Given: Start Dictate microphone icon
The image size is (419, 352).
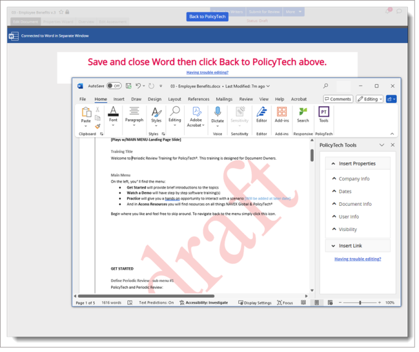Looking at the screenshot, I should coord(218,112).
